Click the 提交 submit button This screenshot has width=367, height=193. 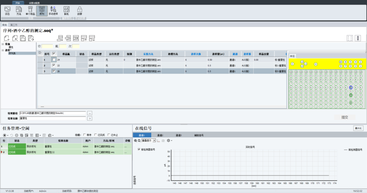pyautogui.click(x=345, y=117)
